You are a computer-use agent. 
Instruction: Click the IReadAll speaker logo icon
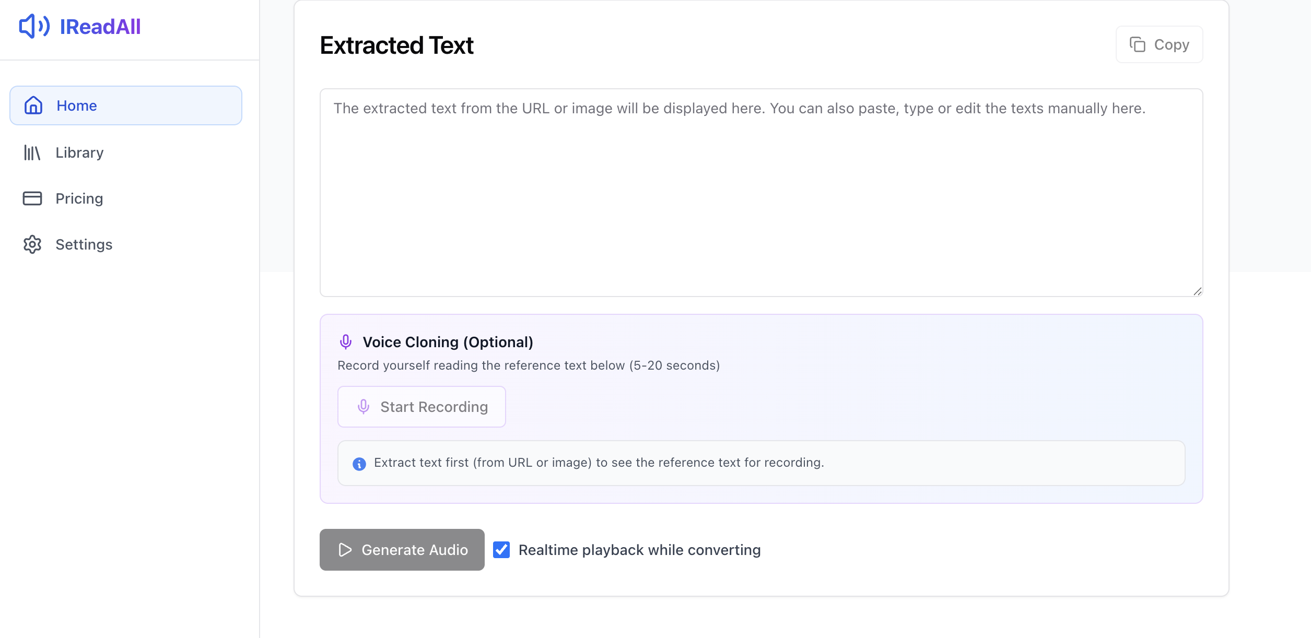coord(33,26)
